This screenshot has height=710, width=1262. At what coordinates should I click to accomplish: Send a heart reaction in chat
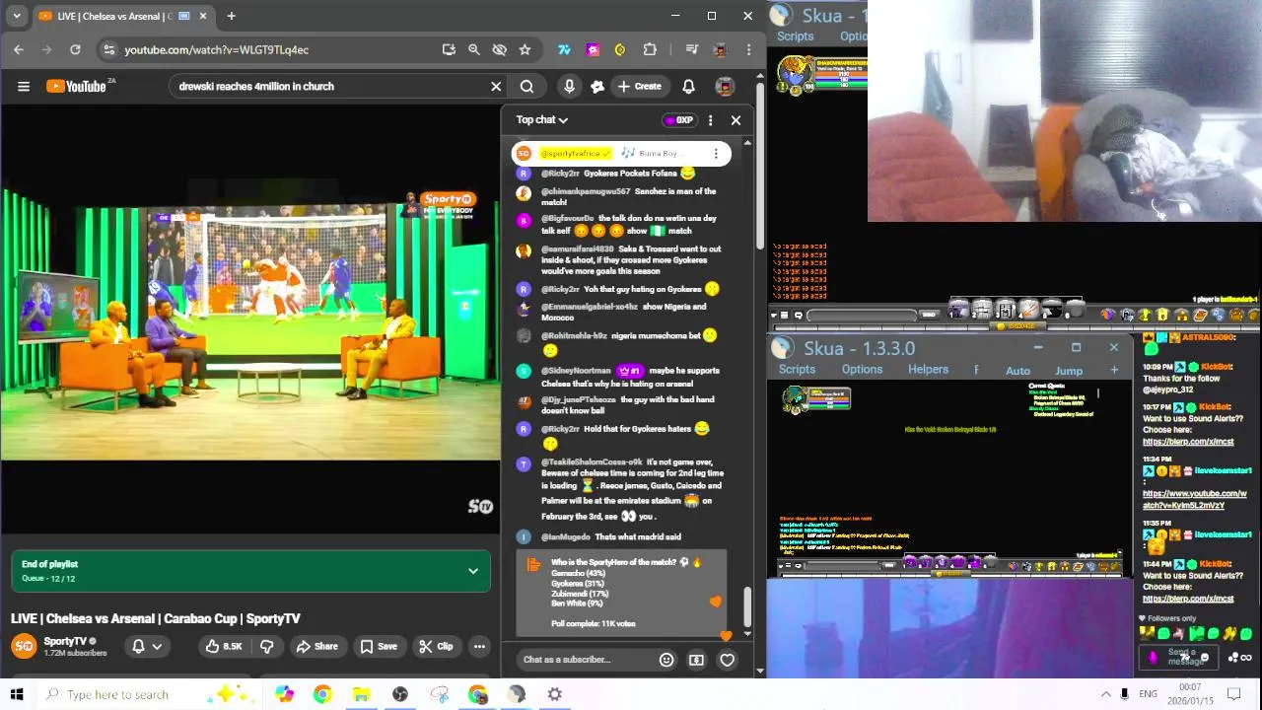point(727,660)
